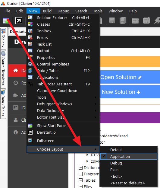The image size is (160, 188).
Task: Click the Save All toolbar icon
Action: (123, 21)
